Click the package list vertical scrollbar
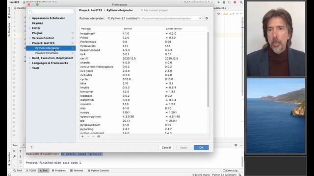This screenshot has width=314, height=176. coord(208,69)
